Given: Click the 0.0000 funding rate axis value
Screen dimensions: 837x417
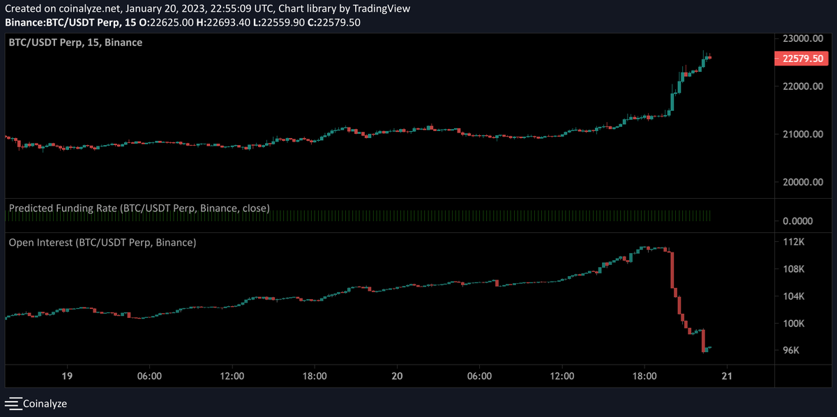Looking at the screenshot, I should pyautogui.click(x=799, y=221).
